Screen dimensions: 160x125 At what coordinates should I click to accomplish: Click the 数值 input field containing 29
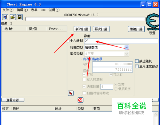coord(121,41)
